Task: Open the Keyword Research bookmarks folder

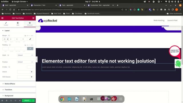Action: [41, 13]
